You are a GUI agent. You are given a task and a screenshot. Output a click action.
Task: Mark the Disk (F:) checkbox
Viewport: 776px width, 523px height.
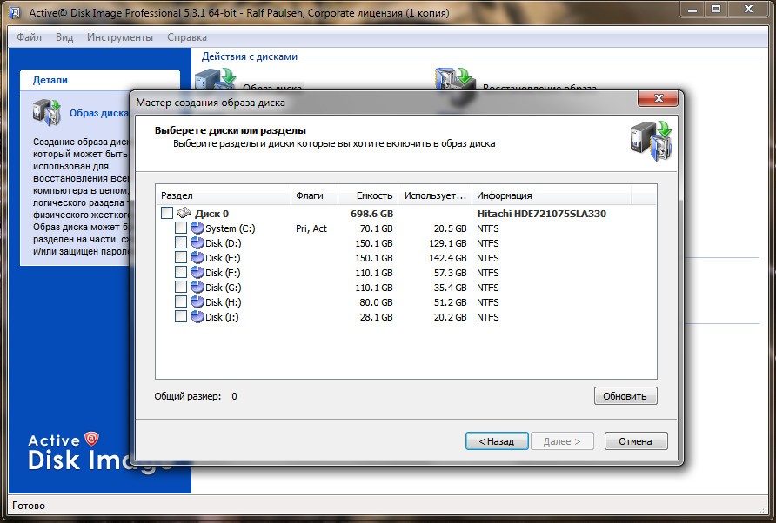point(181,273)
